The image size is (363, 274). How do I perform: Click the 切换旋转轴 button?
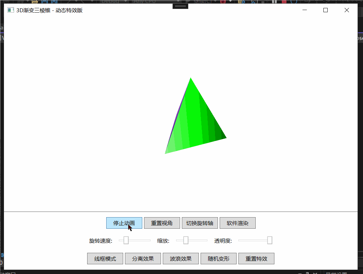(x=200, y=223)
